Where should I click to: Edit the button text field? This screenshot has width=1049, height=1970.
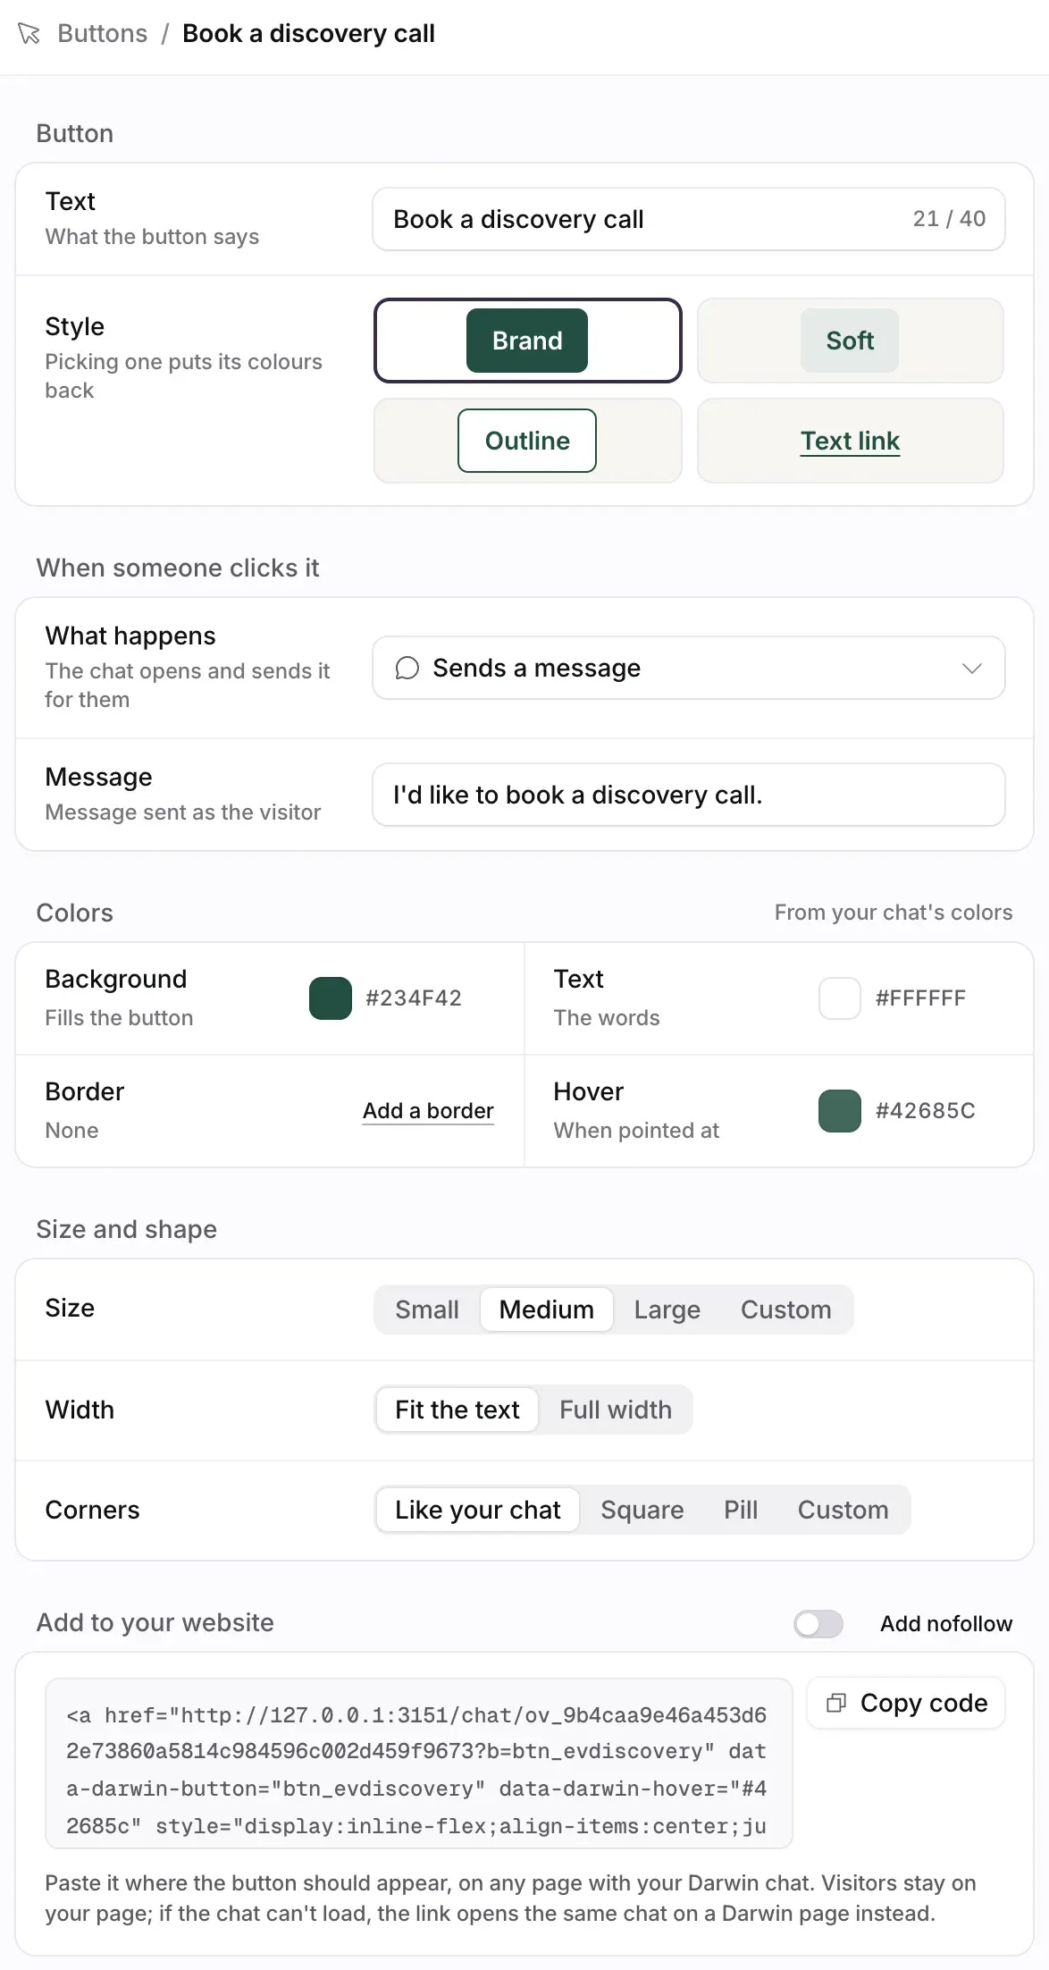point(688,219)
